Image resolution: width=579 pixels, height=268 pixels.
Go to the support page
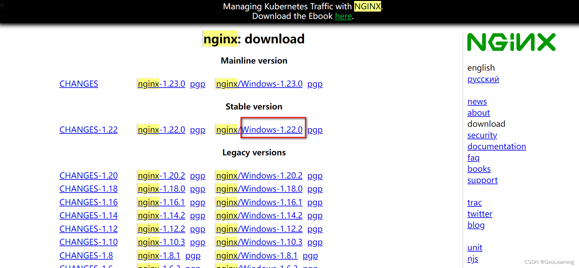[x=482, y=180]
